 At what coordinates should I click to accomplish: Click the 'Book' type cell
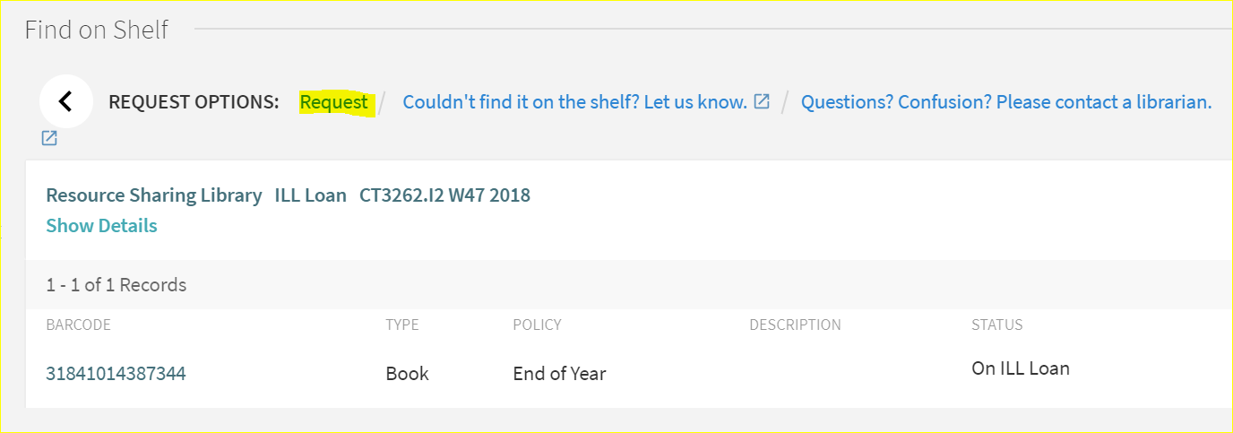tap(407, 374)
